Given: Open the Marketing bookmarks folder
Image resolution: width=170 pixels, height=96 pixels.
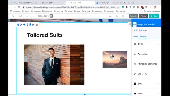Looking at the screenshot, I should click(47, 11).
